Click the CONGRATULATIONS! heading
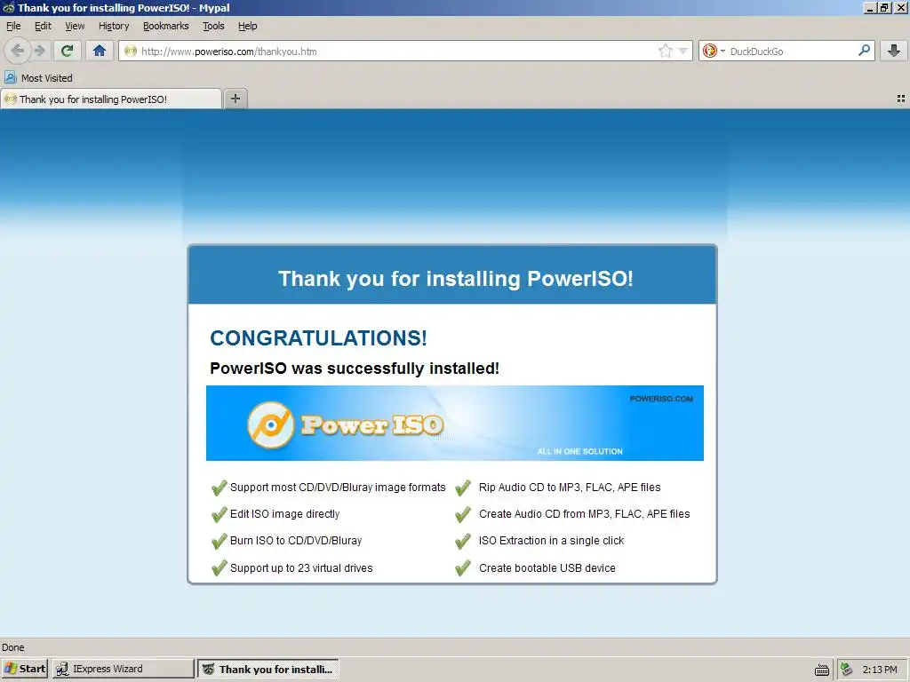Screen dimensions: 910x682 [318, 338]
